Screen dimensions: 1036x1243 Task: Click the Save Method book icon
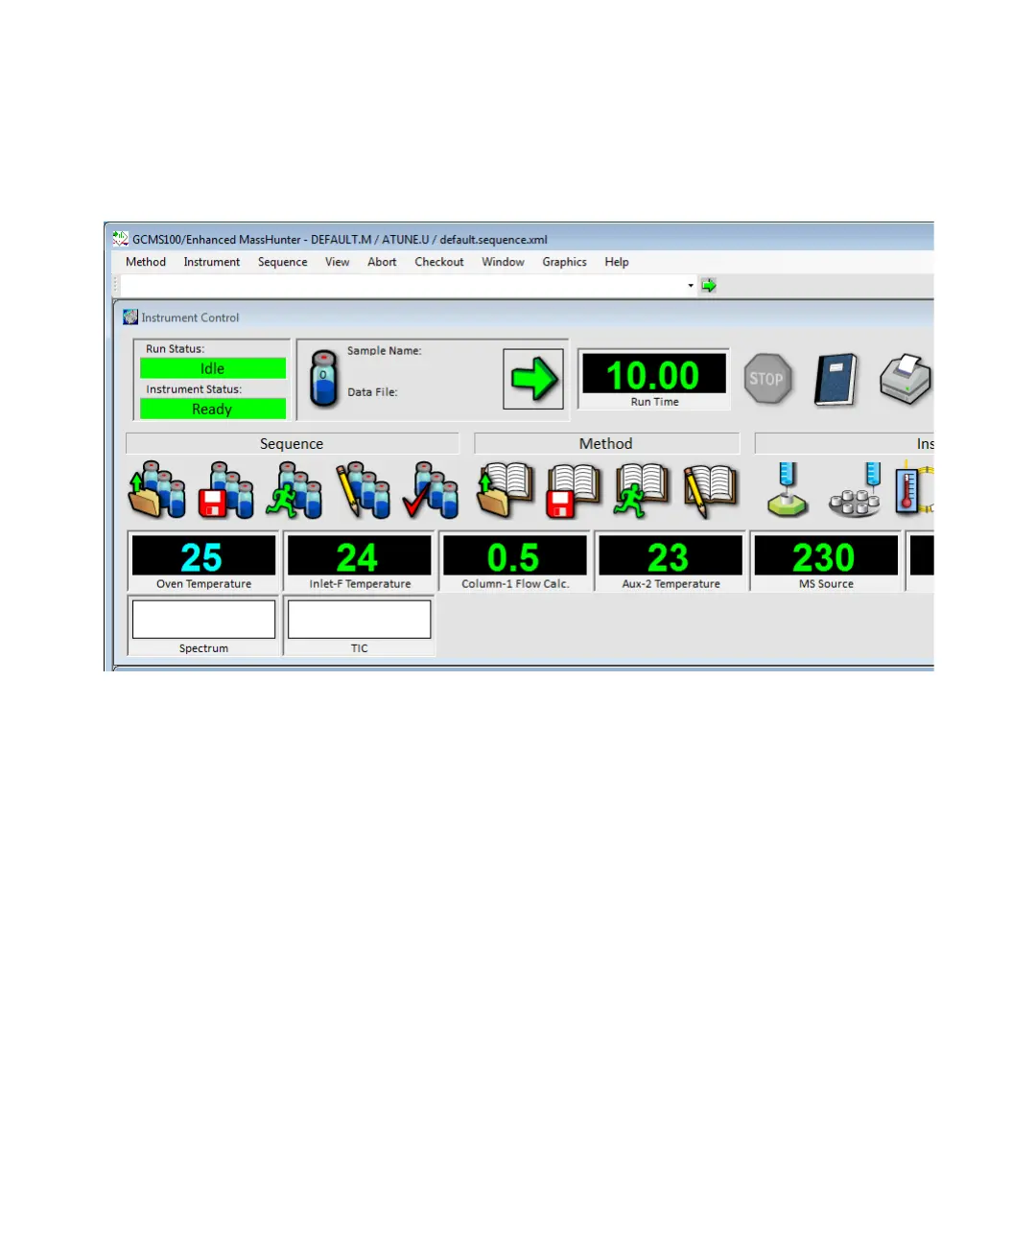pos(574,490)
